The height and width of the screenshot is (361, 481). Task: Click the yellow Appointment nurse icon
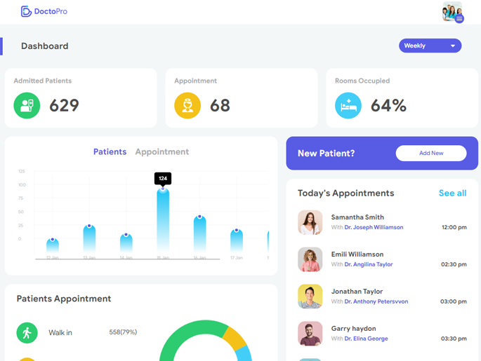[187, 105]
